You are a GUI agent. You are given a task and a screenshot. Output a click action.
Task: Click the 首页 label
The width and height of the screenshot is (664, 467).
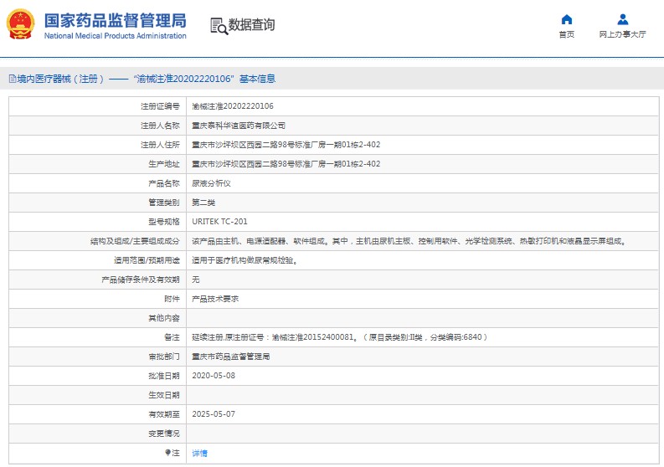567,34
